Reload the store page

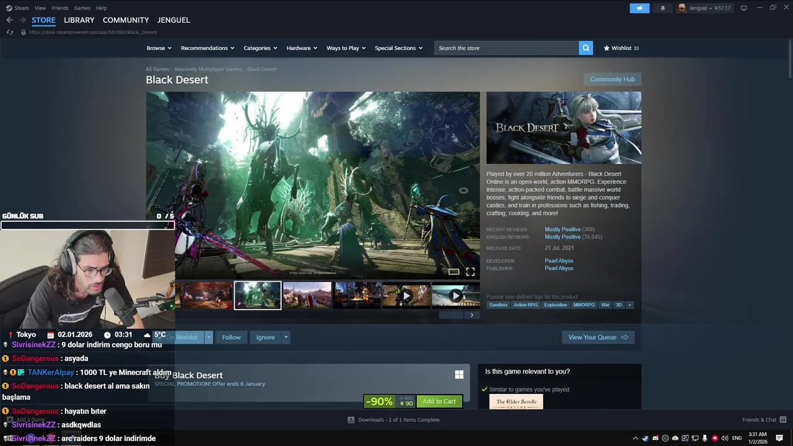click(9, 32)
